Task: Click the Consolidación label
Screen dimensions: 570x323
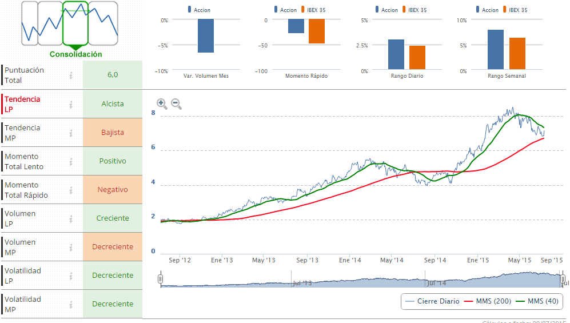Action: pos(75,54)
